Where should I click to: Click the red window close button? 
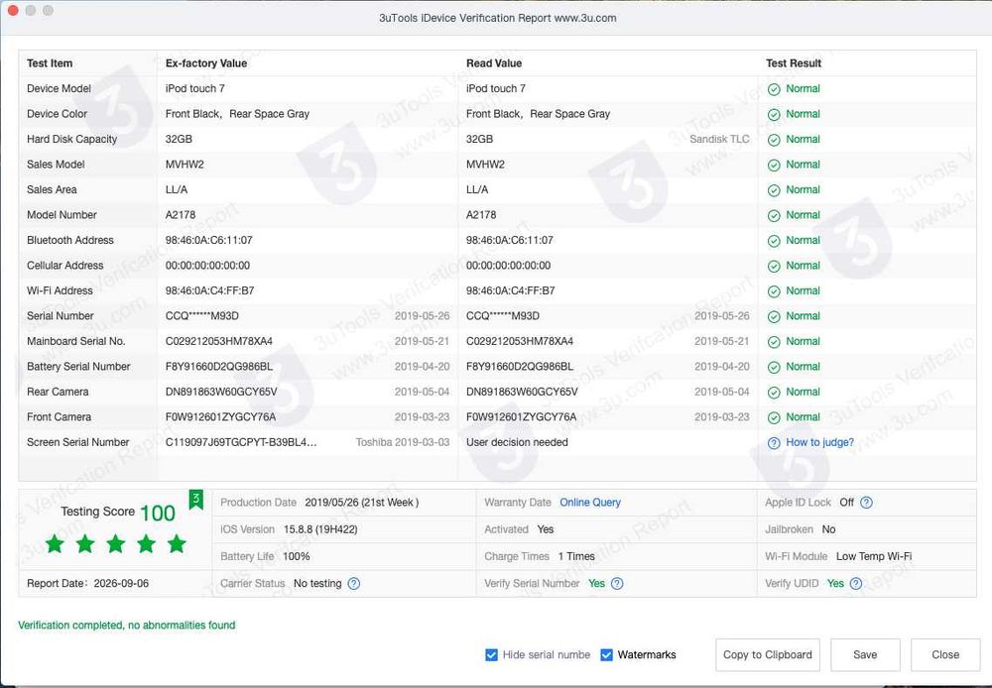coord(12,10)
